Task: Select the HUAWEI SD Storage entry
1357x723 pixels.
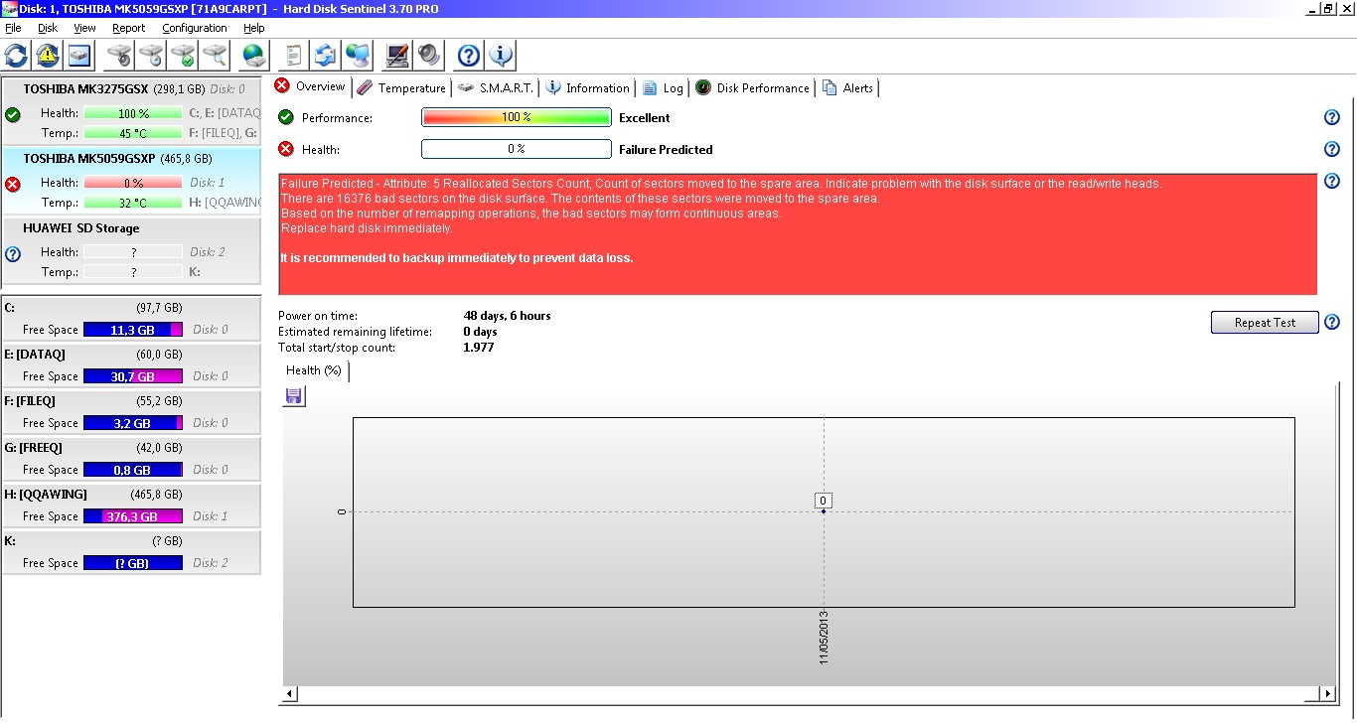Action: 131,250
